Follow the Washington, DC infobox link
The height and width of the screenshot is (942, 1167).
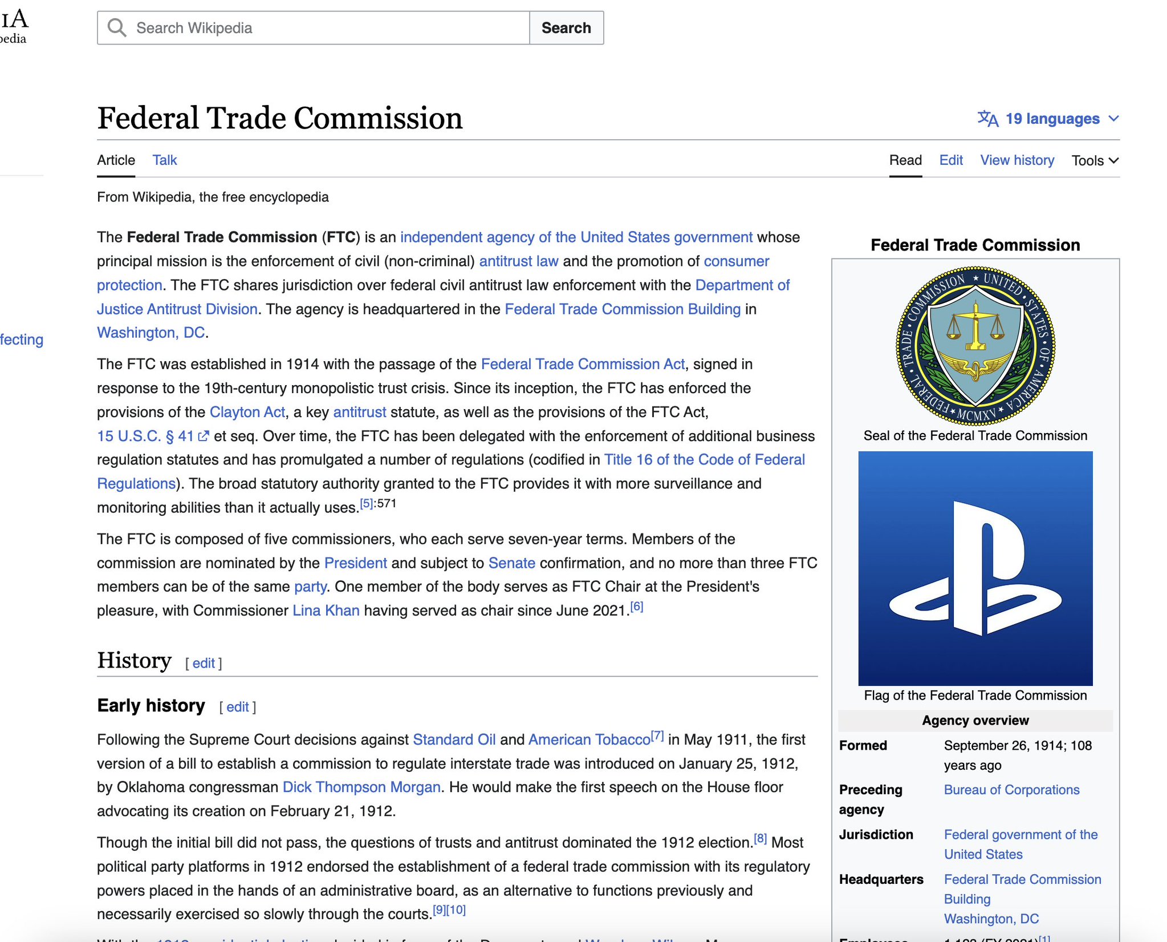(991, 919)
